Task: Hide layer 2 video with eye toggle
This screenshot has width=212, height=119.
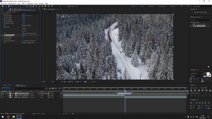Action: point(1,95)
